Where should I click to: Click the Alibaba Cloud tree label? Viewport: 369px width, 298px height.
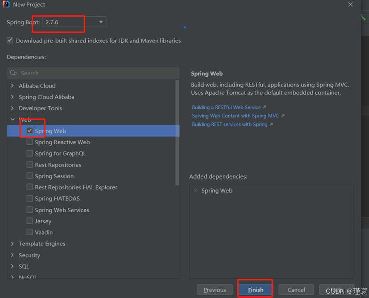pos(37,86)
